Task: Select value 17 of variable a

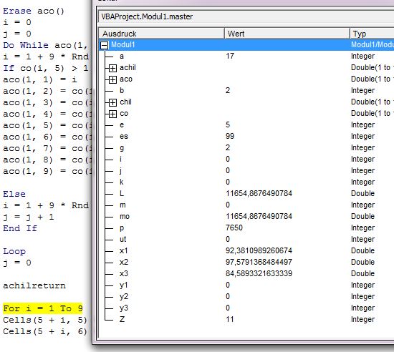Action: pos(230,56)
